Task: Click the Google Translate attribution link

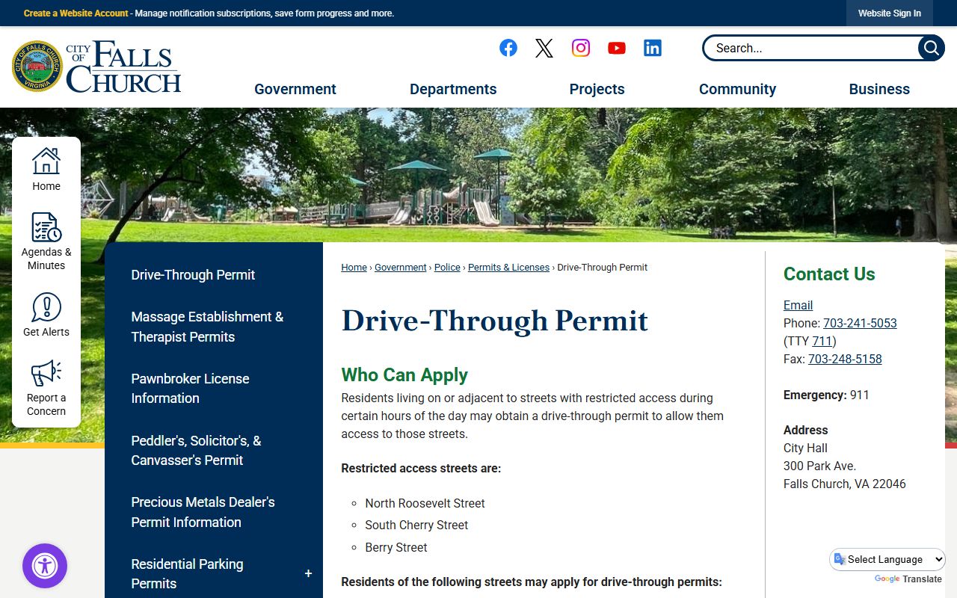Action: coord(908,579)
